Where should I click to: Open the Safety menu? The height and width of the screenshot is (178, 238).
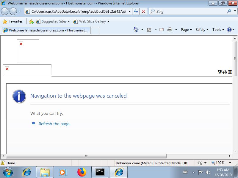[202, 30]
